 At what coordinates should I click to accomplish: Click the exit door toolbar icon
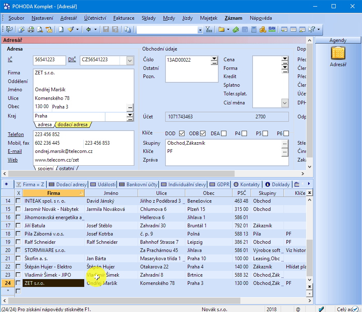9,29
